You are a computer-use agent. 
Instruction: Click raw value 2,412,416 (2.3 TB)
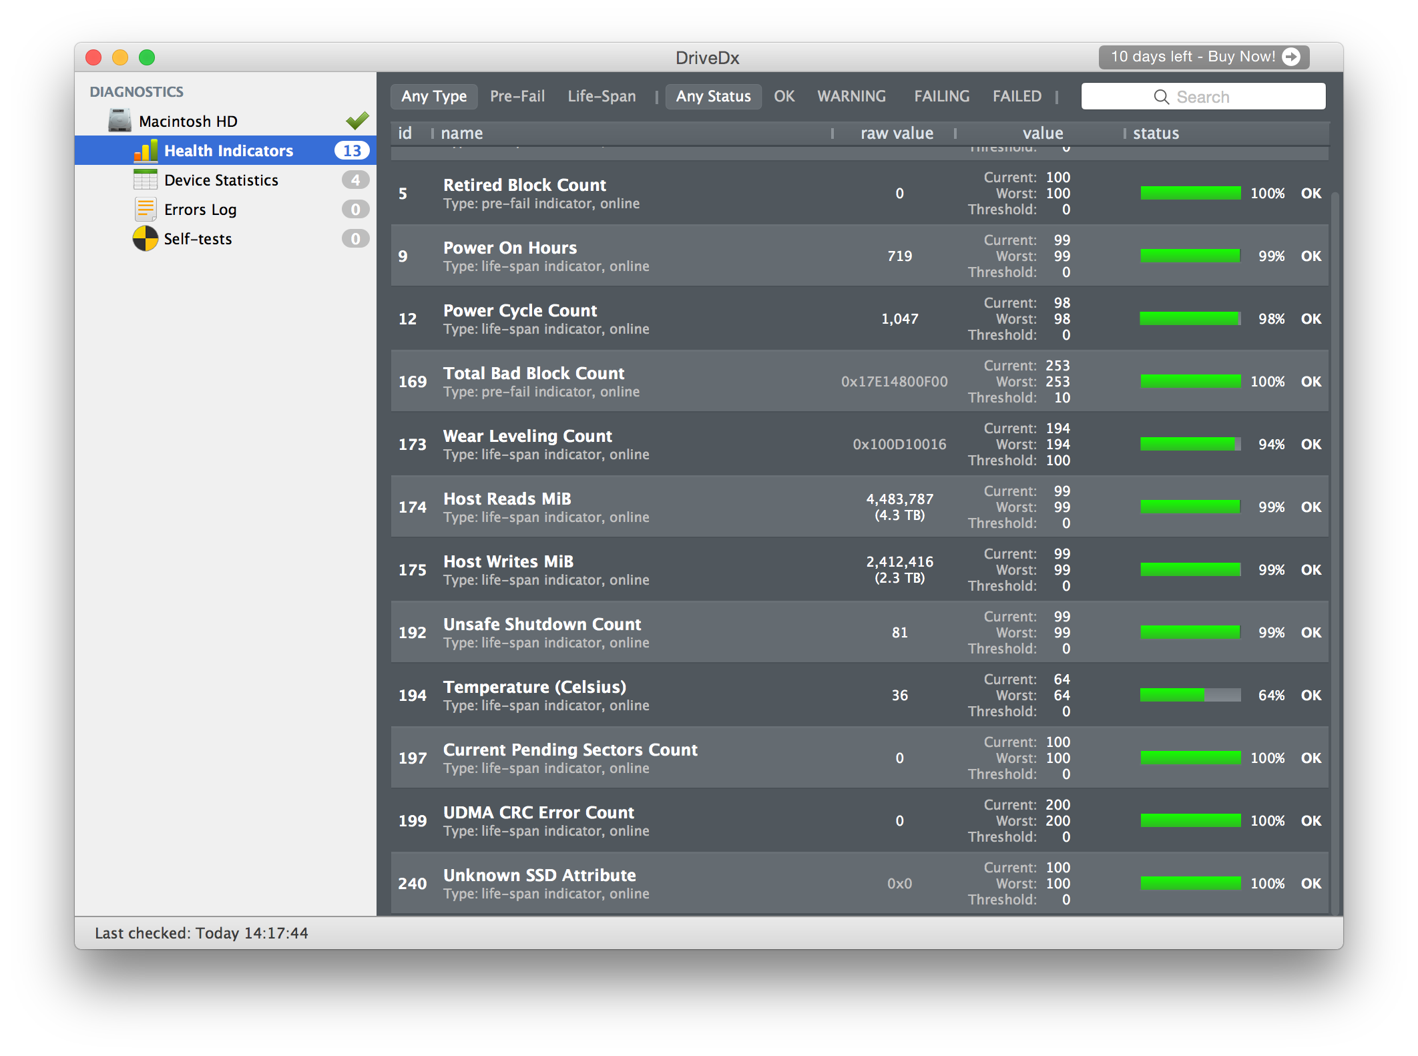click(x=899, y=570)
